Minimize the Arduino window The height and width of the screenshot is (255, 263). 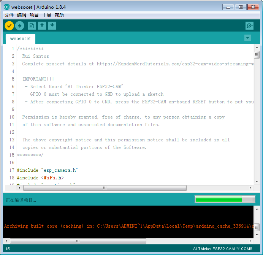(228, 7)
